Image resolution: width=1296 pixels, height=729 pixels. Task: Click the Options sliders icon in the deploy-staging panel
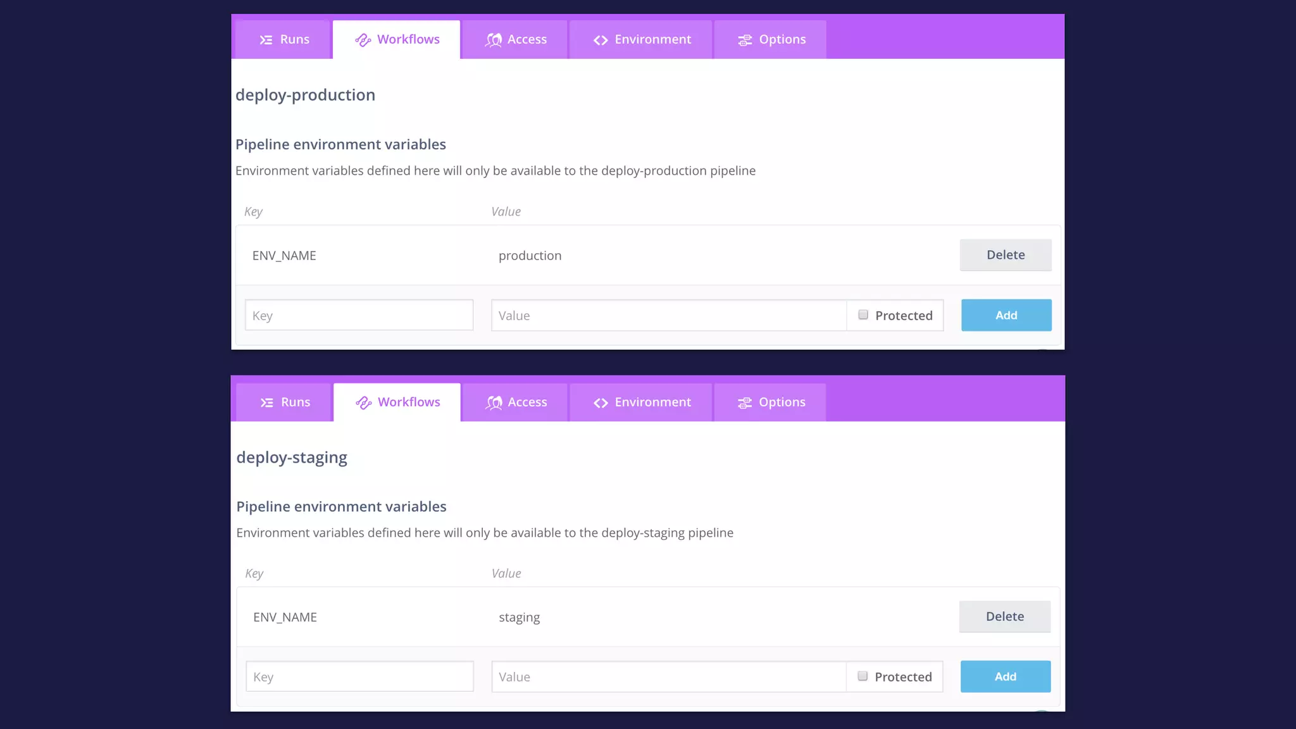(745, 402)
